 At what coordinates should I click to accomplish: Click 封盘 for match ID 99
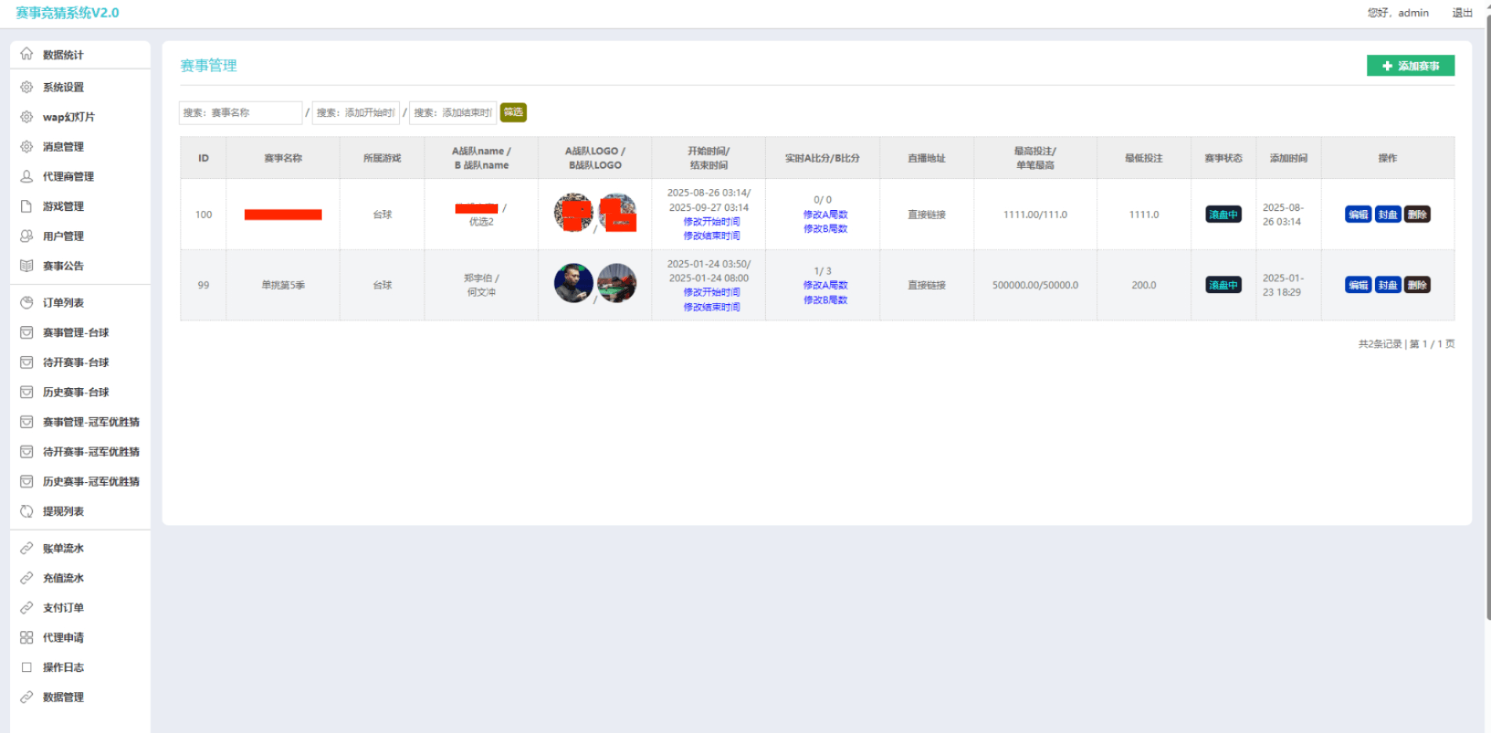tap(1388, 285)
